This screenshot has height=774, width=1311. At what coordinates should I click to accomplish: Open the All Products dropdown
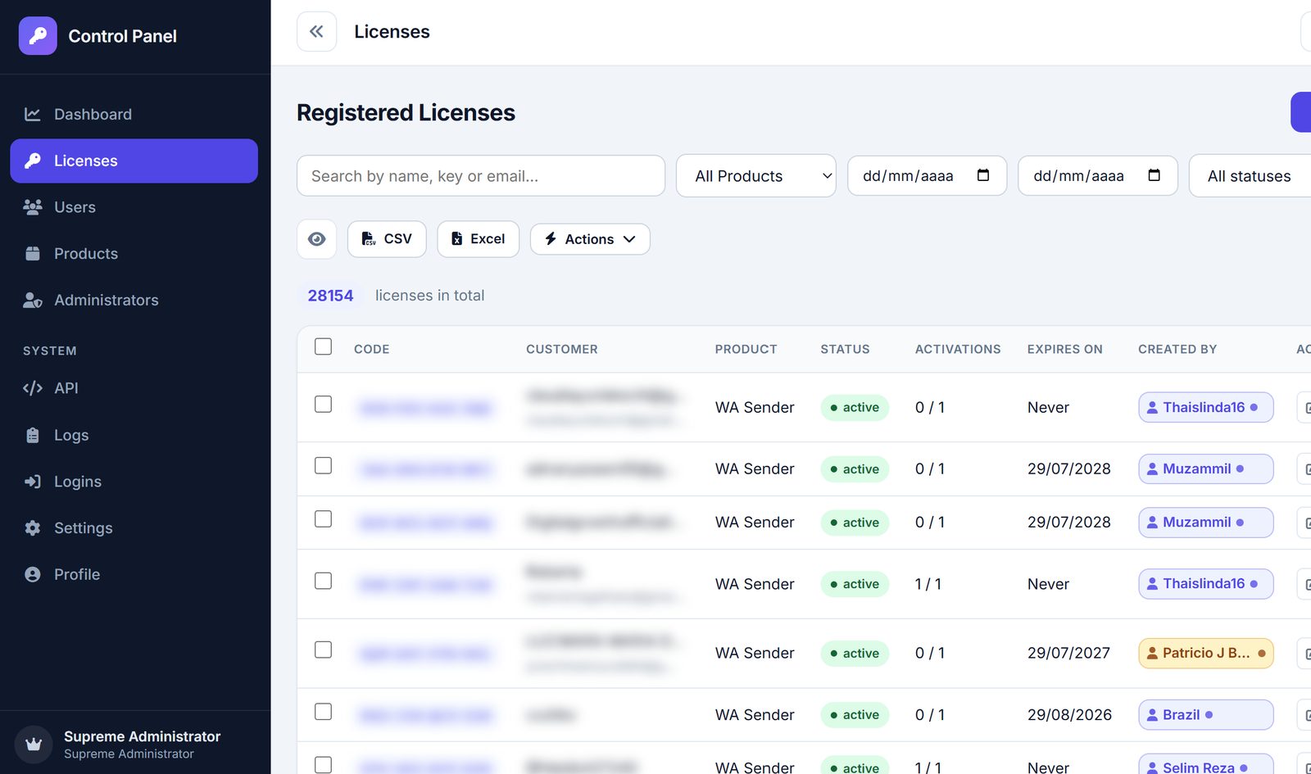[755, 176]
